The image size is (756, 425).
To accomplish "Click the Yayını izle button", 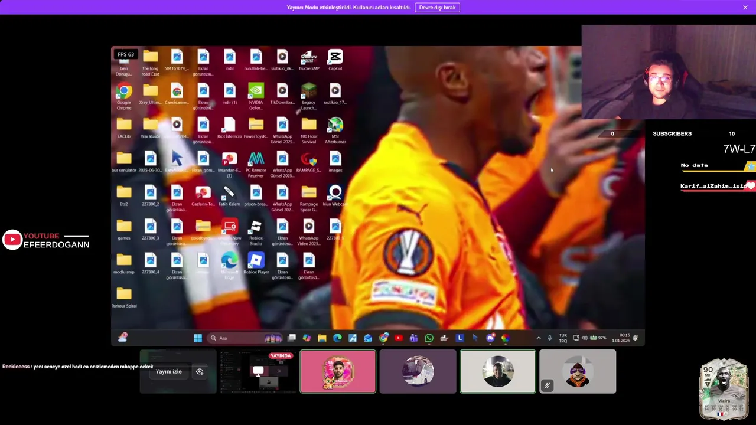I will 169,371.
